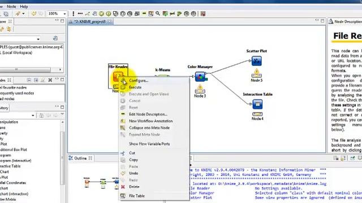Select the Color Manager node icon
The image size is (362, 203).
pyautogui.click(x=200, y=77)
